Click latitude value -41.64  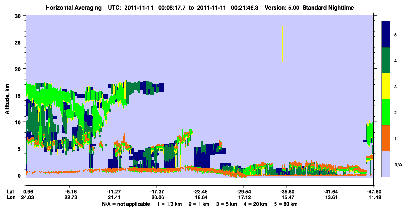click(x=330, y=192)
